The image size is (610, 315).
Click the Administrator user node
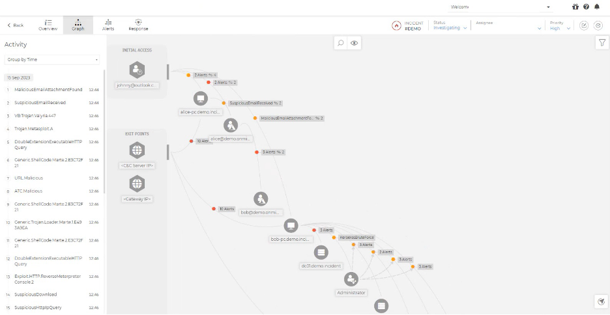pyautogui.click(x=351, y=279)
